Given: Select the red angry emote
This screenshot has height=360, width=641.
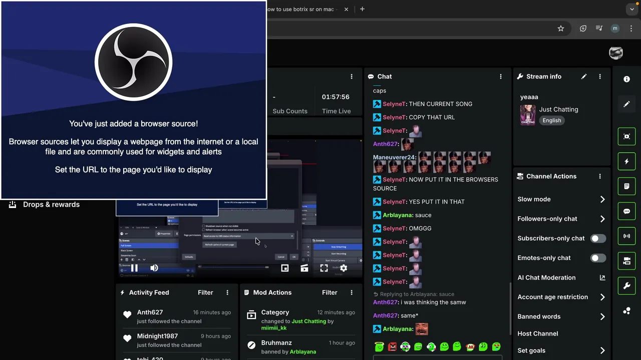Looking at the screenshot, I should pos(392,346).
